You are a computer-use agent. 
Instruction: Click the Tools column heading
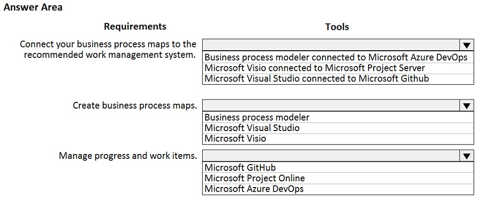coord(337,27)
